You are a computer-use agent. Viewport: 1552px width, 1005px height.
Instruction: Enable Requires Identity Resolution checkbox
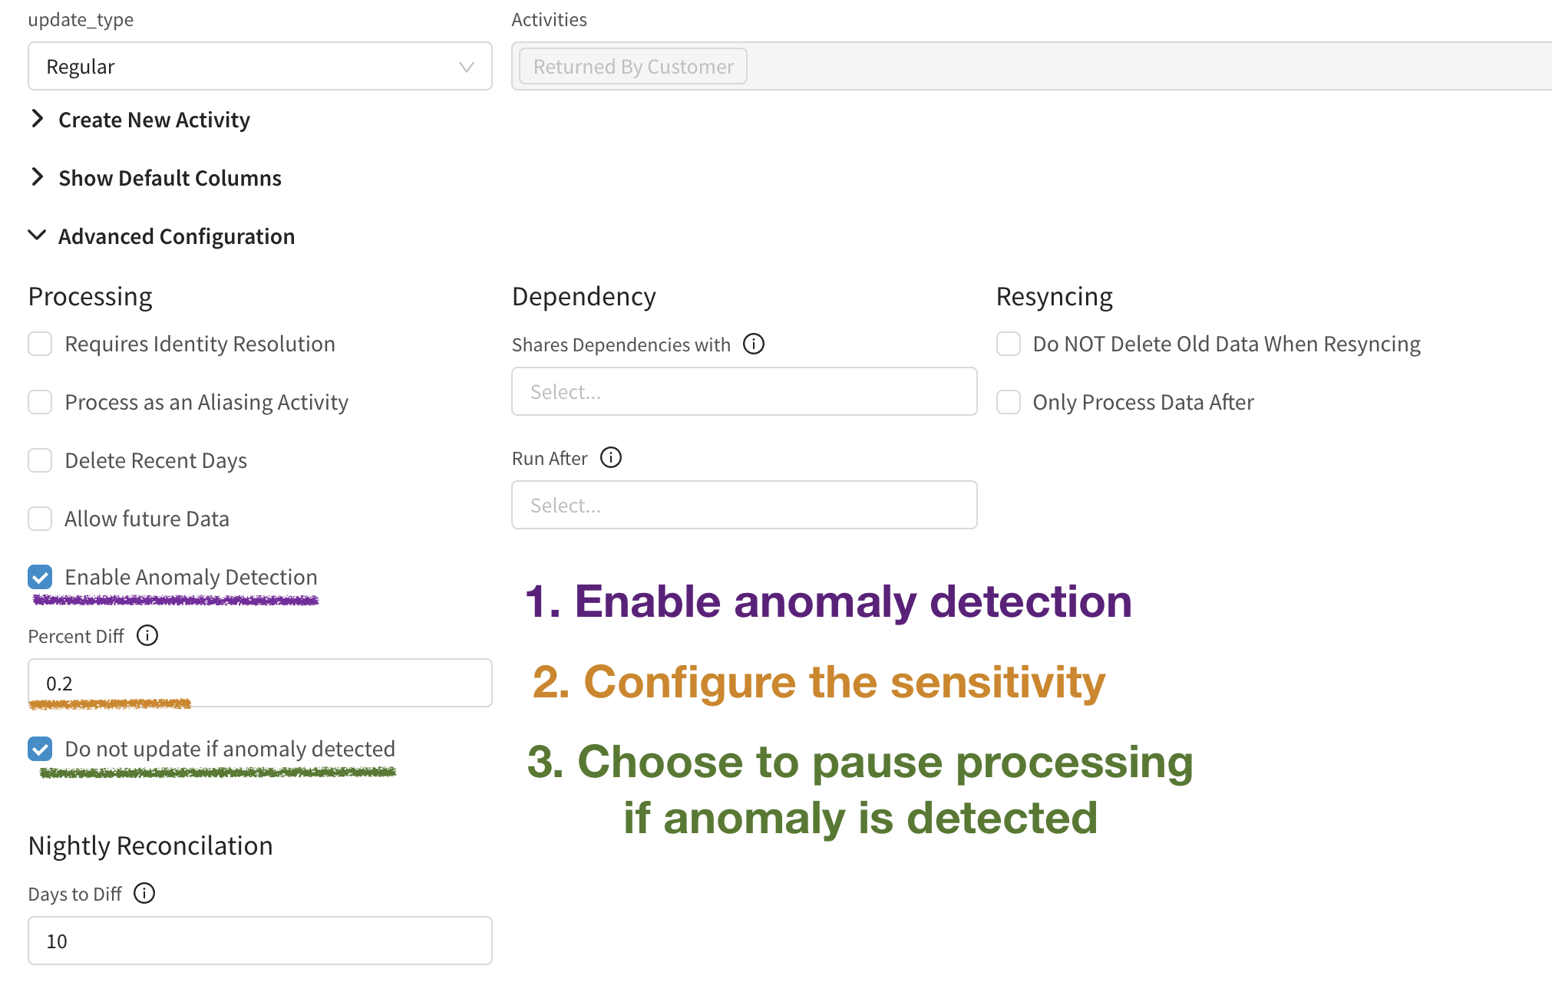(40, 344)
